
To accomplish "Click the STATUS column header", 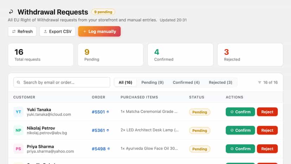I will point(197,97).
